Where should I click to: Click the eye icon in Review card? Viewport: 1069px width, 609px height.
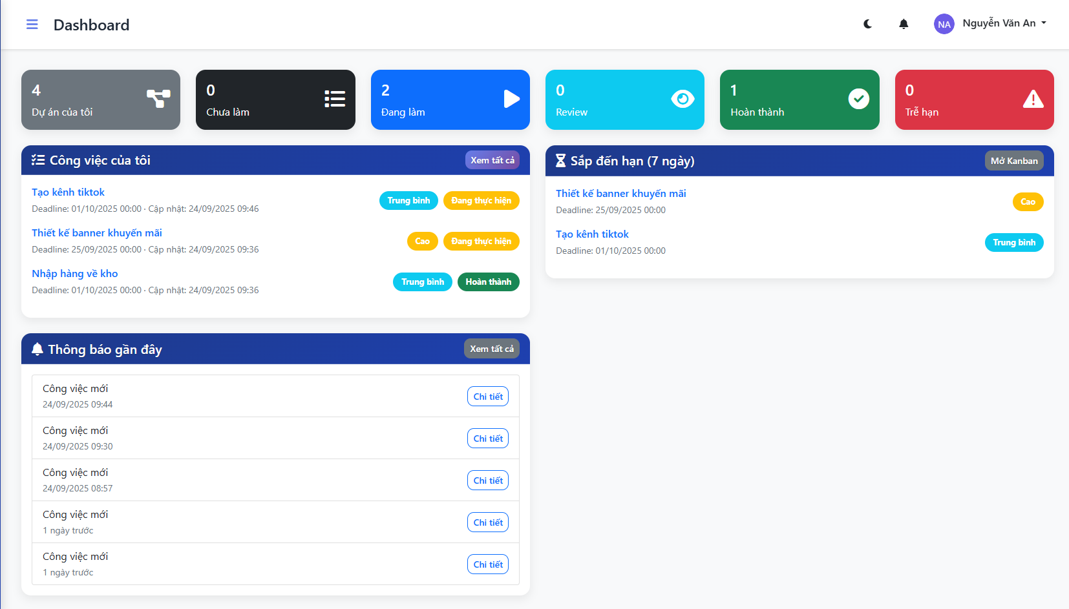(683, 99)
